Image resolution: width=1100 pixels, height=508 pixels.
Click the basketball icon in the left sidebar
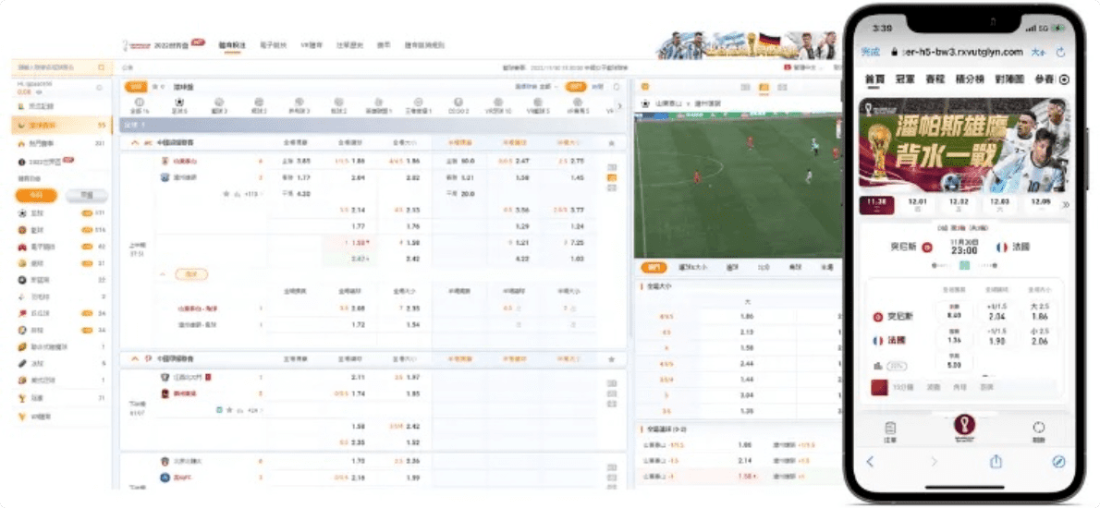(21, 229)
